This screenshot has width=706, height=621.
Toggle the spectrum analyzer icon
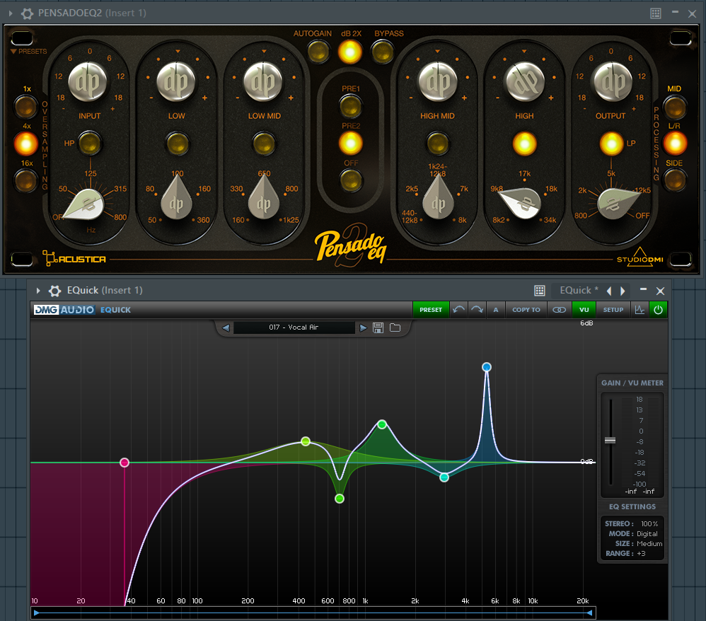click(640, 310)
